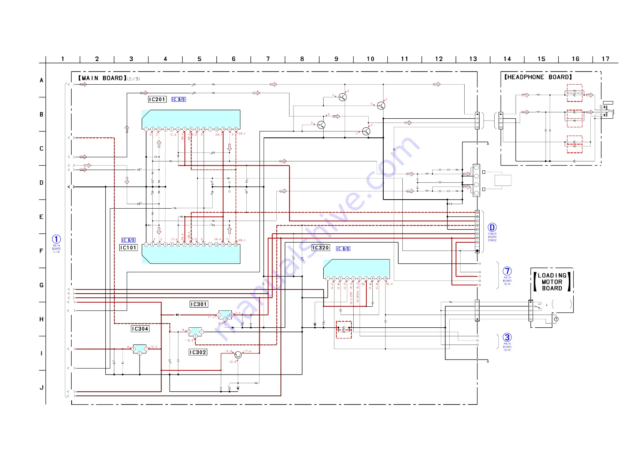630x473 pixels.
Task: Select the HEADPHONE BOARD title
Action: pyautogui.click(x=538, y=77)
